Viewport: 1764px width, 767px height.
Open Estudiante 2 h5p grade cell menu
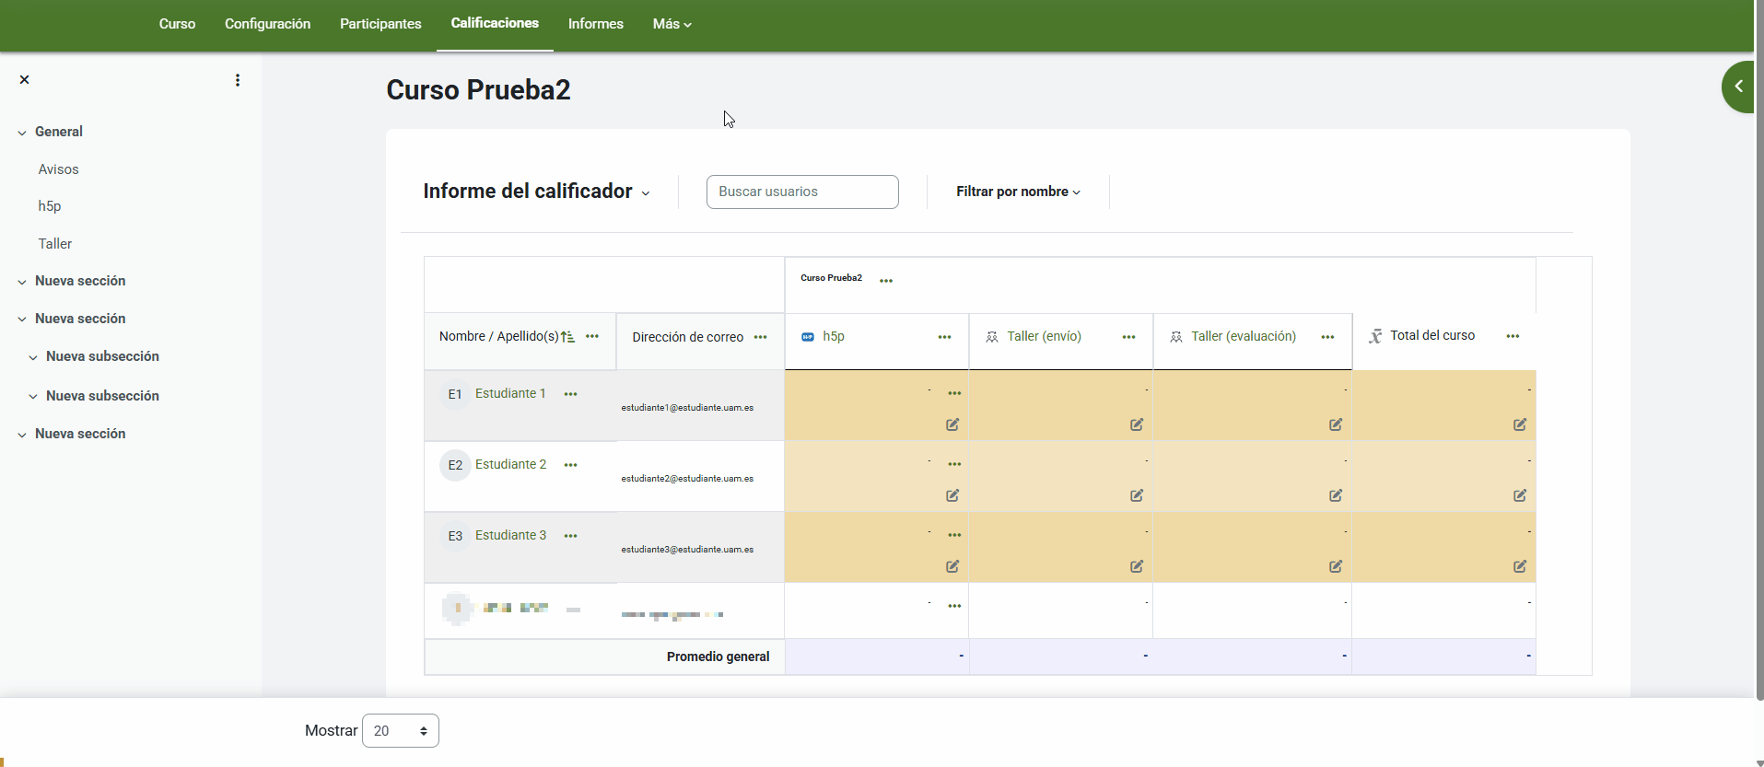[955, 464]
